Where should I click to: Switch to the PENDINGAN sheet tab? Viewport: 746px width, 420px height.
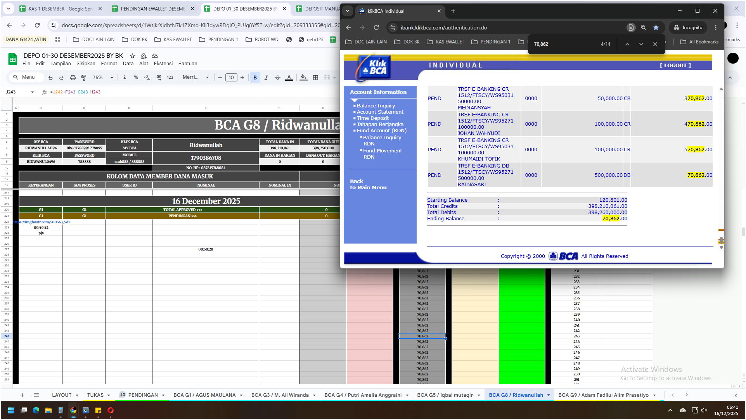[143, 395]
